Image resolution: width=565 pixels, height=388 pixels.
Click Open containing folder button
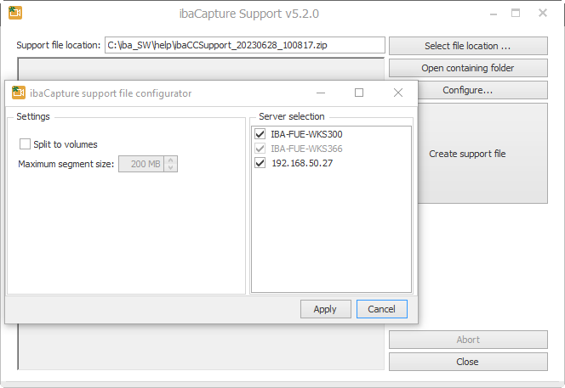tap(468, 68)
